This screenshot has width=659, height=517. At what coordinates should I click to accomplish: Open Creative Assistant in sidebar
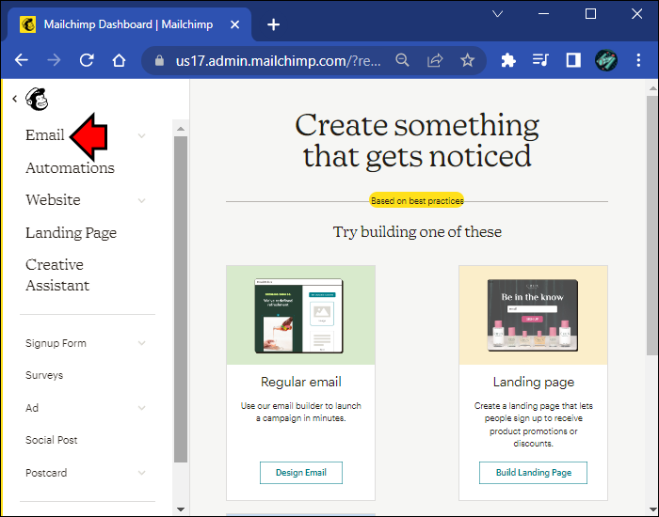[57, 275]
